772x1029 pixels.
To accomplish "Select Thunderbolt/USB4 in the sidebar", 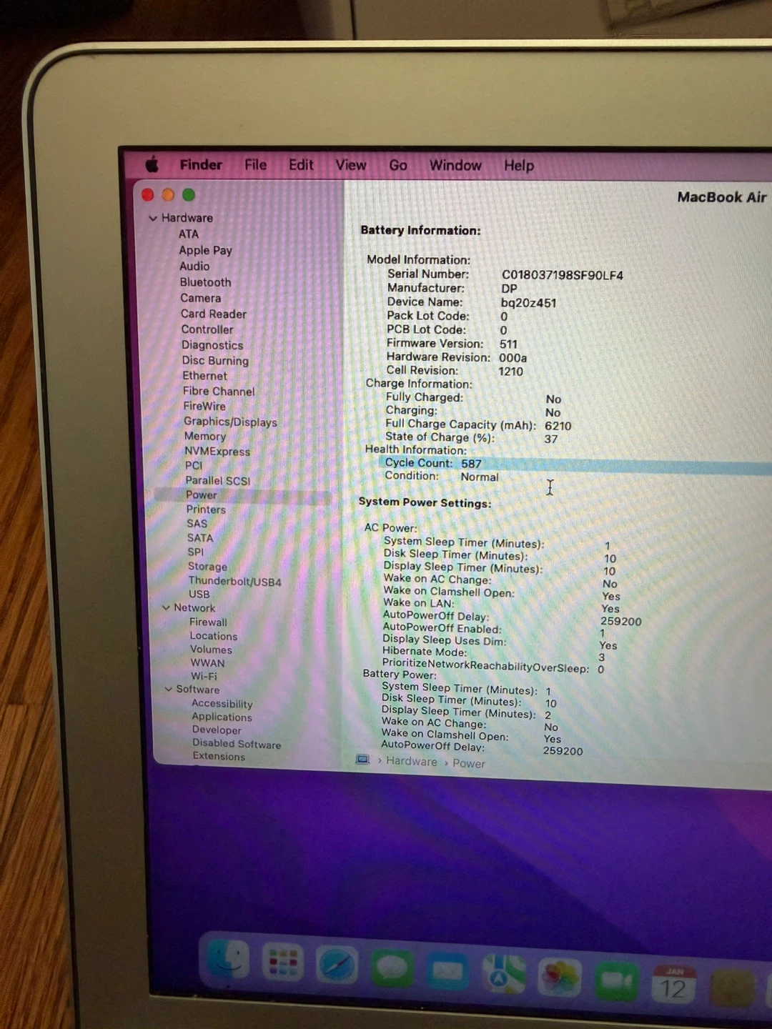I will [235, 581].
